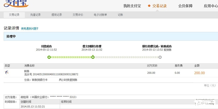Click the 2014-05-13 13:52 前到账 timestamp
Screen dimensions: 218x109
coord(157,50)
